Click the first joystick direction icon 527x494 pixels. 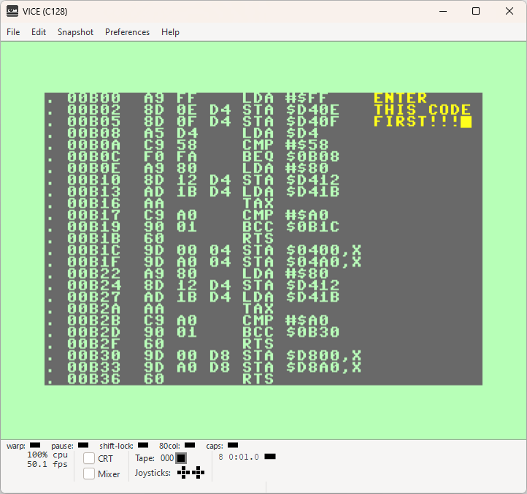pos(183,473)
